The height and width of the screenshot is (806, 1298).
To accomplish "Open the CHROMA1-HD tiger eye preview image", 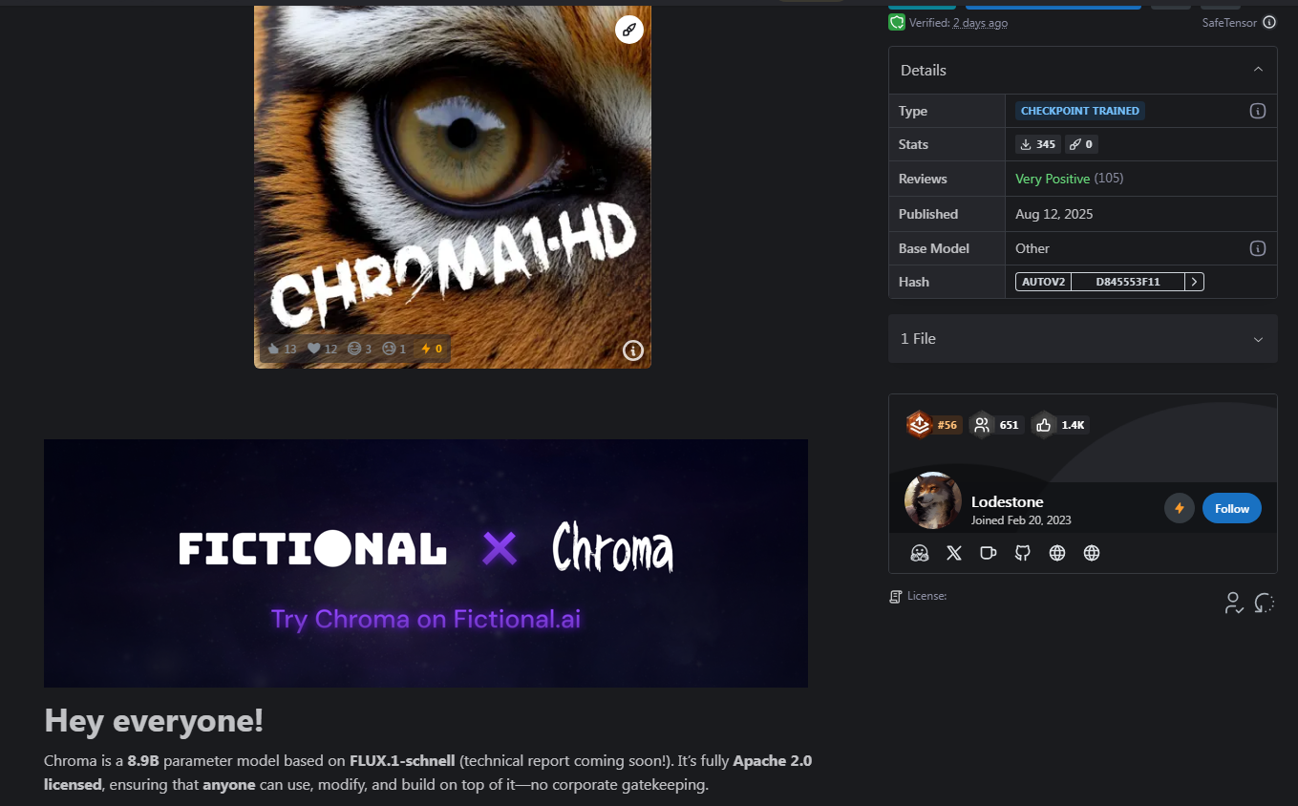I will pyautogui.click(x=453, y=186).
